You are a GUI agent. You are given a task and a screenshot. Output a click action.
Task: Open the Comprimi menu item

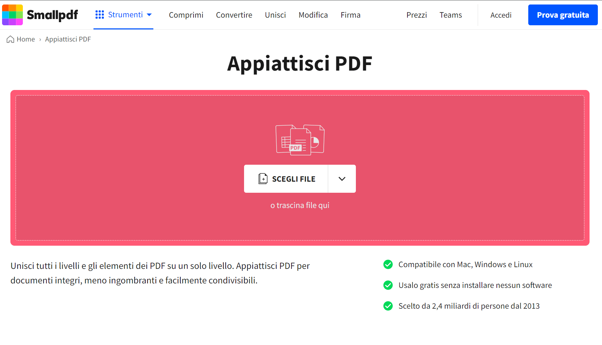click(186, 15)
